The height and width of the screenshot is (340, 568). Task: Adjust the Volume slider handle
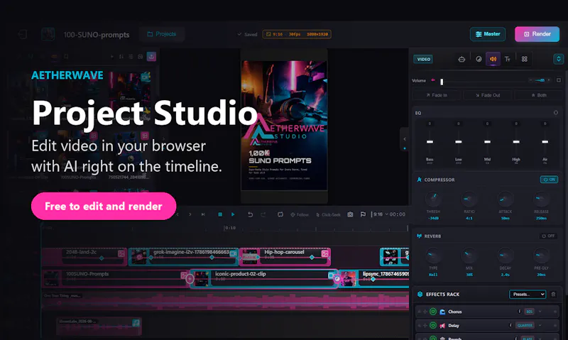(442, 82)
